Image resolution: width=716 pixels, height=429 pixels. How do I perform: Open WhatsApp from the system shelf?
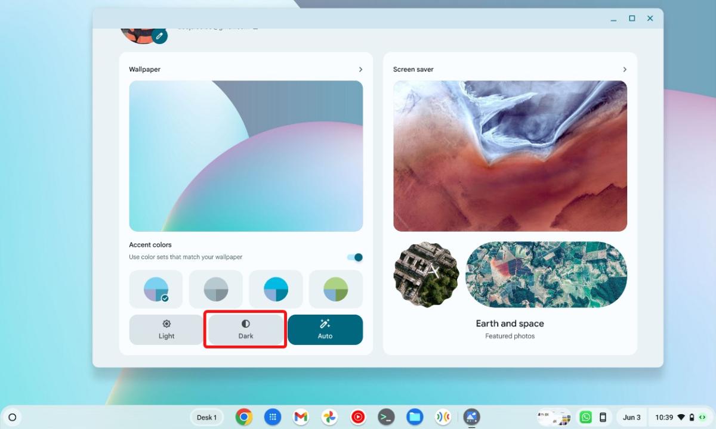point(585,417)
